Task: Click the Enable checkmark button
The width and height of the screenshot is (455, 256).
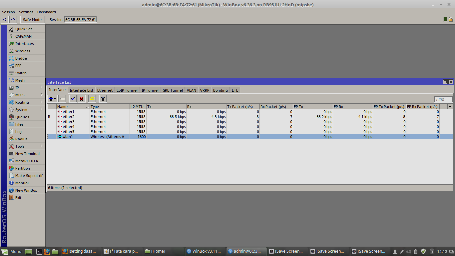Action: 73,99
